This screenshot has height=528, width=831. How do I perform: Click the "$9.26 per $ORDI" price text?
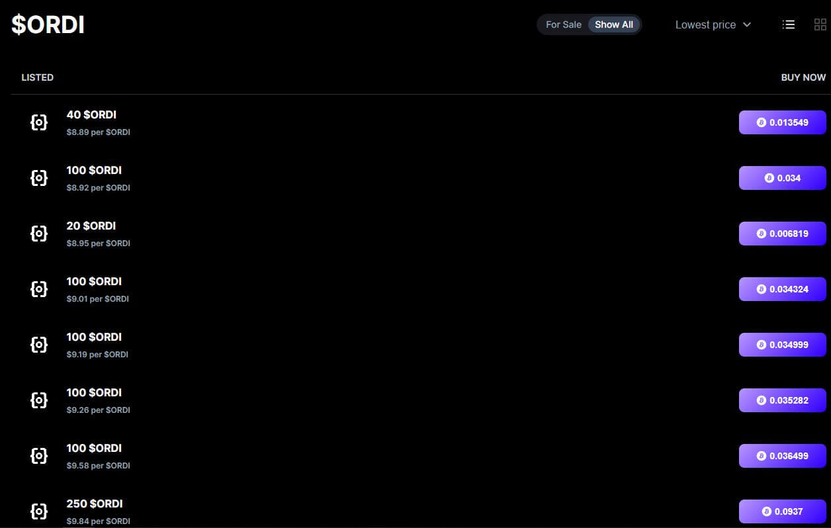(x=98, y=410)
